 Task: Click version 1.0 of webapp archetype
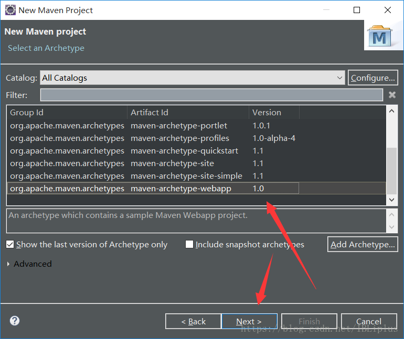point(258,188)
